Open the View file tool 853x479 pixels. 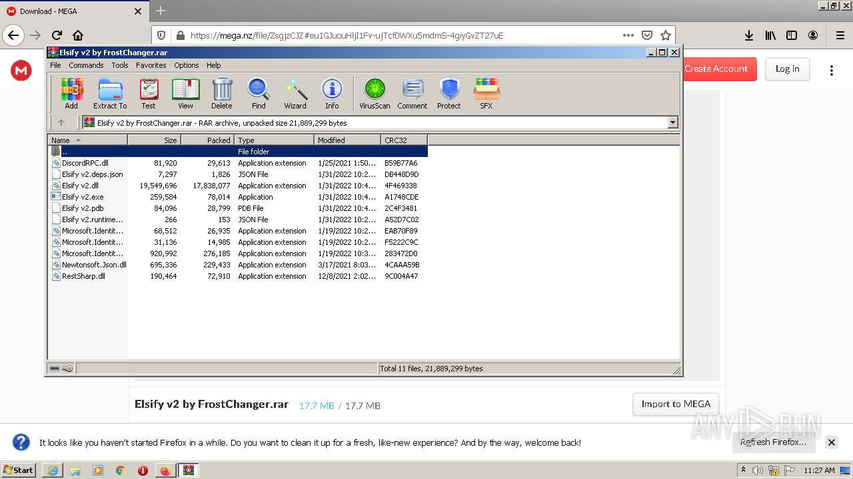pyautogui.click(x=185, y=93)
